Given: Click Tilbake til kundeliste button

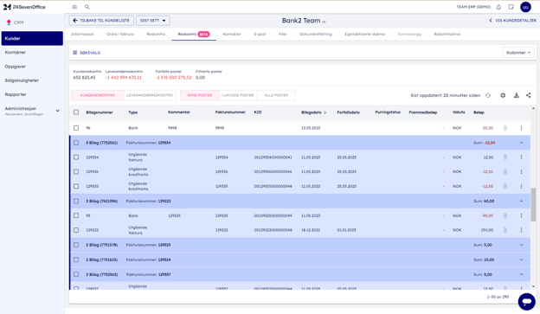Looking at the screenshot, I should point(101,21).
